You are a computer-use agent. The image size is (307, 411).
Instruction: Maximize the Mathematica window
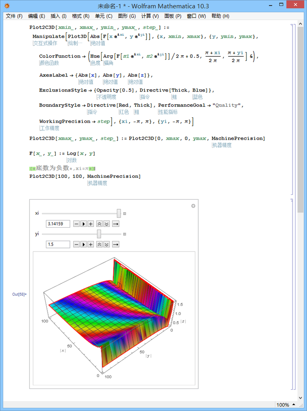[x=281, y=4]
